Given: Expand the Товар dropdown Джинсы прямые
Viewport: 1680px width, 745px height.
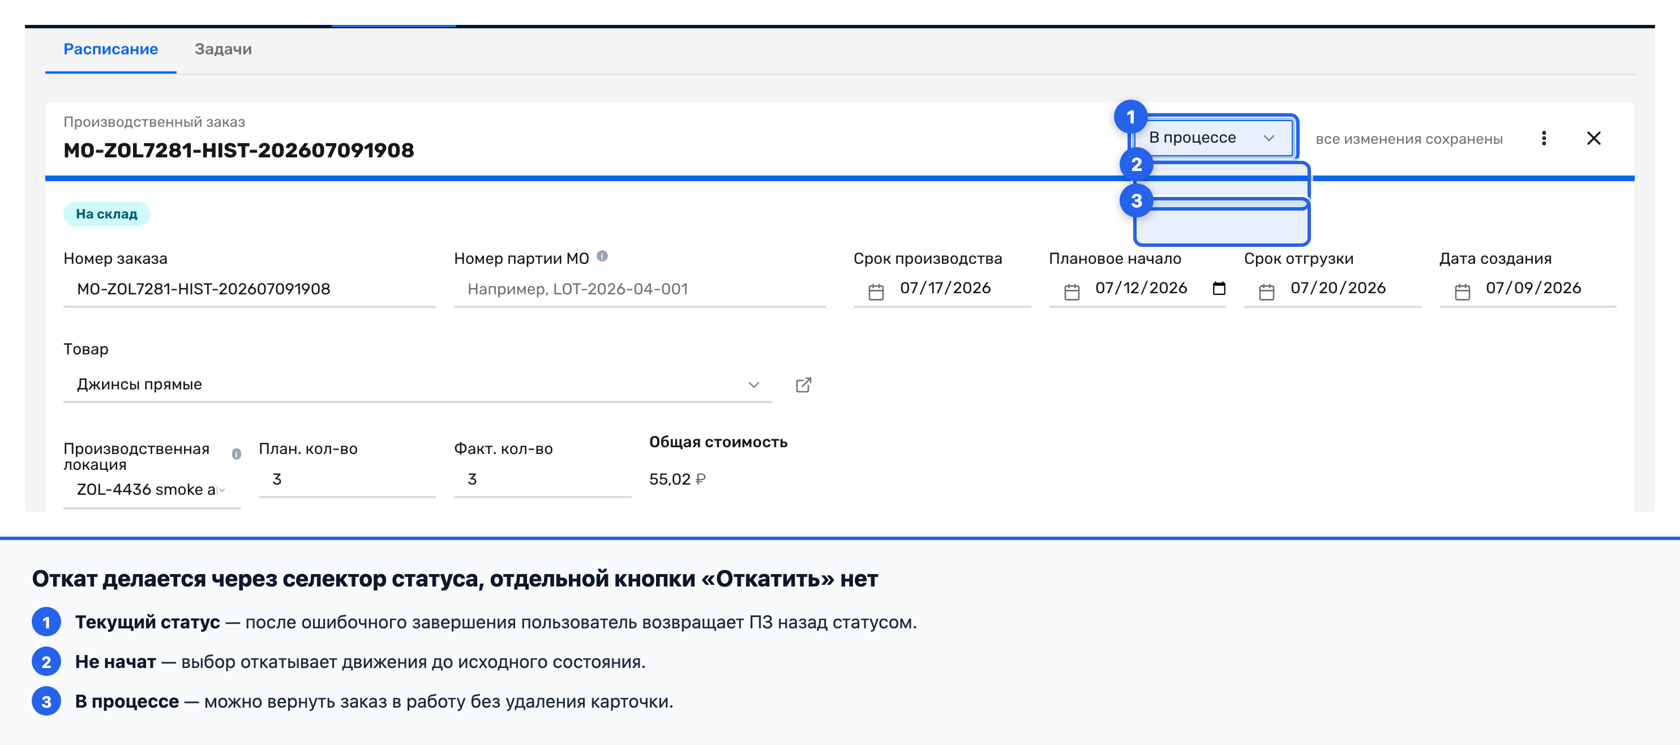Looking at the screenshot, I should (x=417, y=384).
